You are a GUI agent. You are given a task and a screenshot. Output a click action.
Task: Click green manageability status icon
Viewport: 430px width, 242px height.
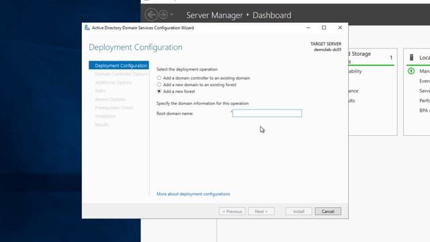tap(411, 71)
